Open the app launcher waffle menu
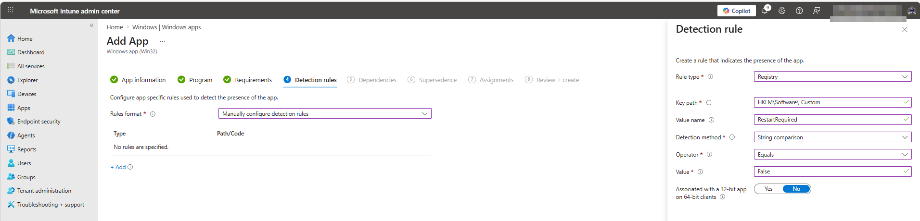The height and width of the screenshot is (221, 920). pos(11,10)
